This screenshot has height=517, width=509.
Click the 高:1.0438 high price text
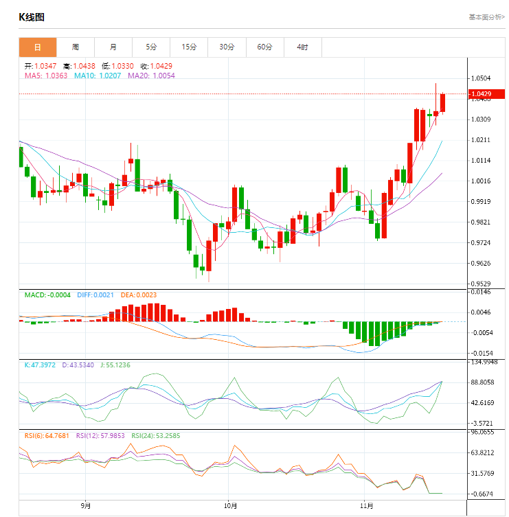pyautogui.click(x=79, y=67)
